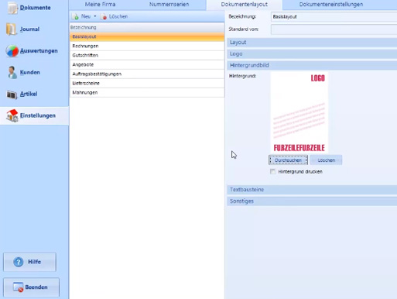Viewport: 397px width, 299px height.
Task: Click the Einstellungen sidebar label
Action: coord(38,115)
